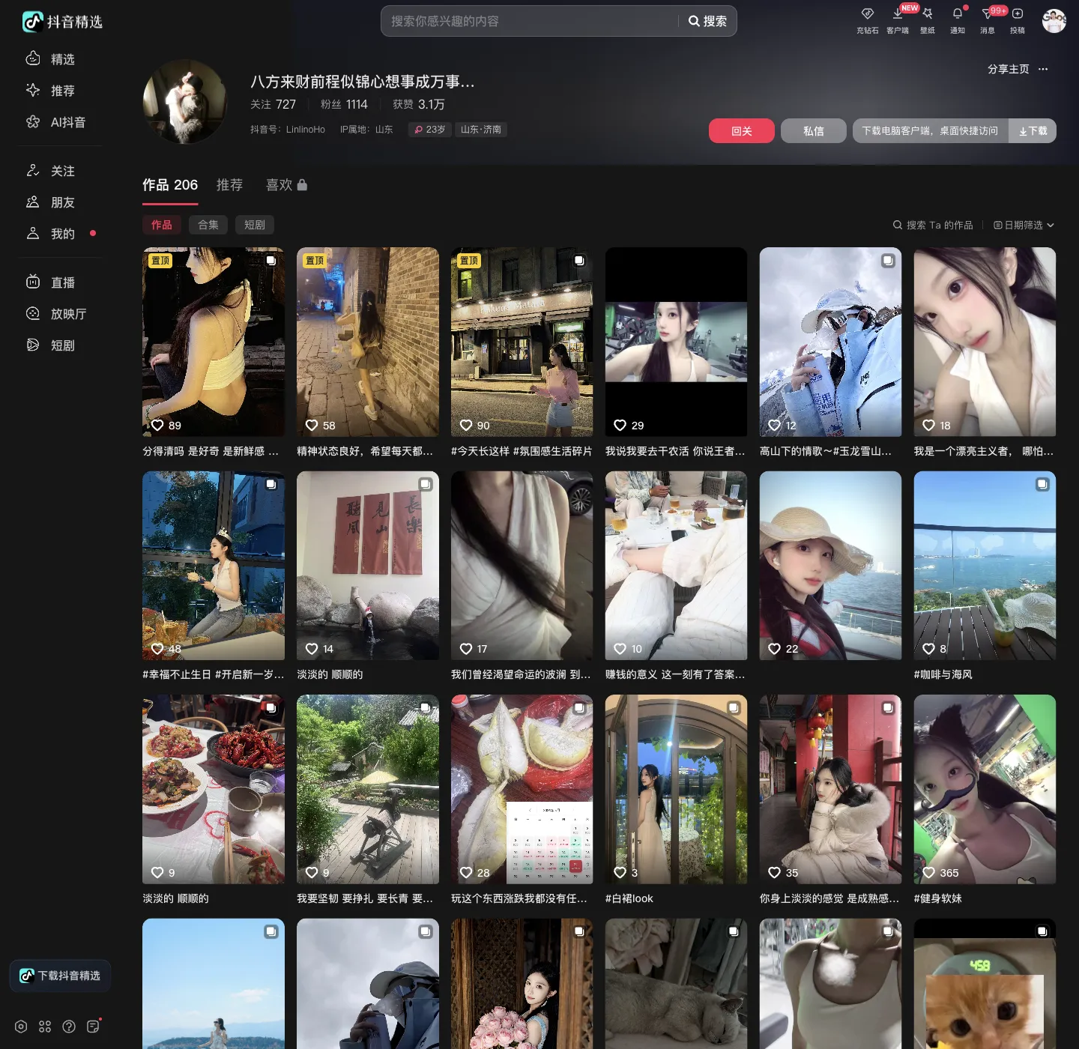This screenshot has width=1079, height=1049.
Task: Select the 合集 filter chip
Action: 208,225
